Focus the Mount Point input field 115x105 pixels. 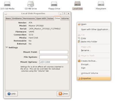point(54,52)
